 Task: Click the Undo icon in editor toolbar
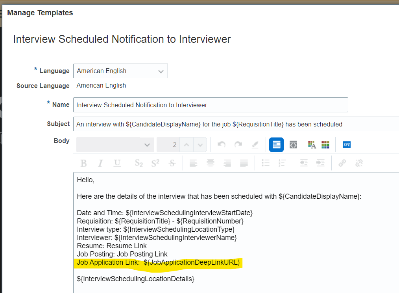coord(221,145)
